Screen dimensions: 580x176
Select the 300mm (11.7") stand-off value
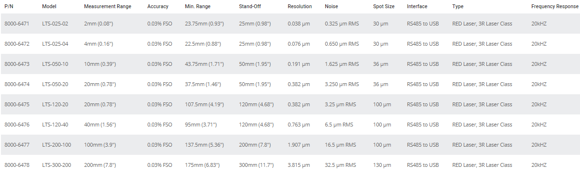click(256, 165)
